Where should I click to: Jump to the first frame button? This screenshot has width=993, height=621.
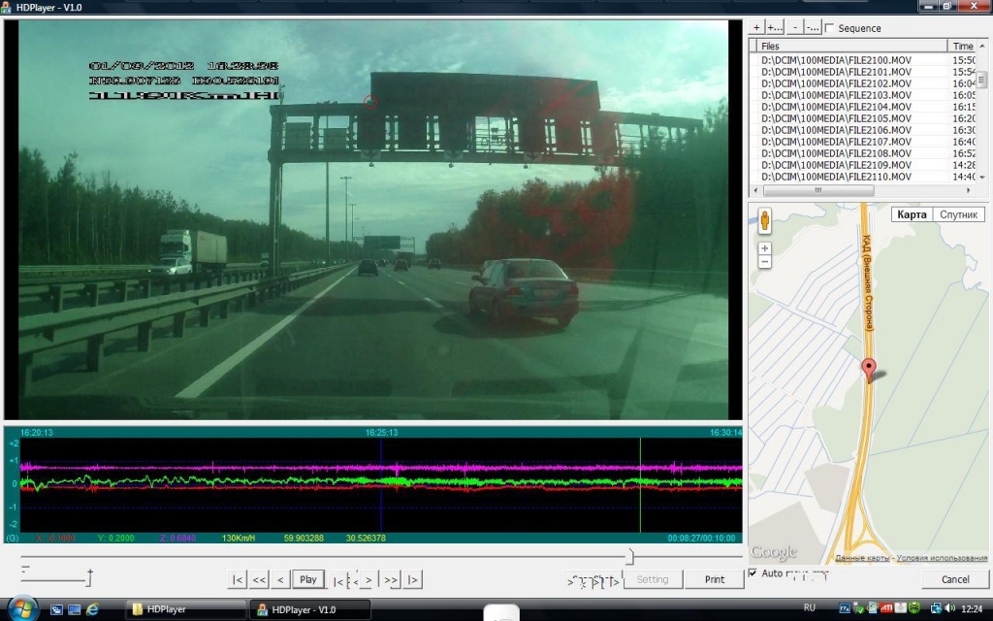click(x=238, y=580)
